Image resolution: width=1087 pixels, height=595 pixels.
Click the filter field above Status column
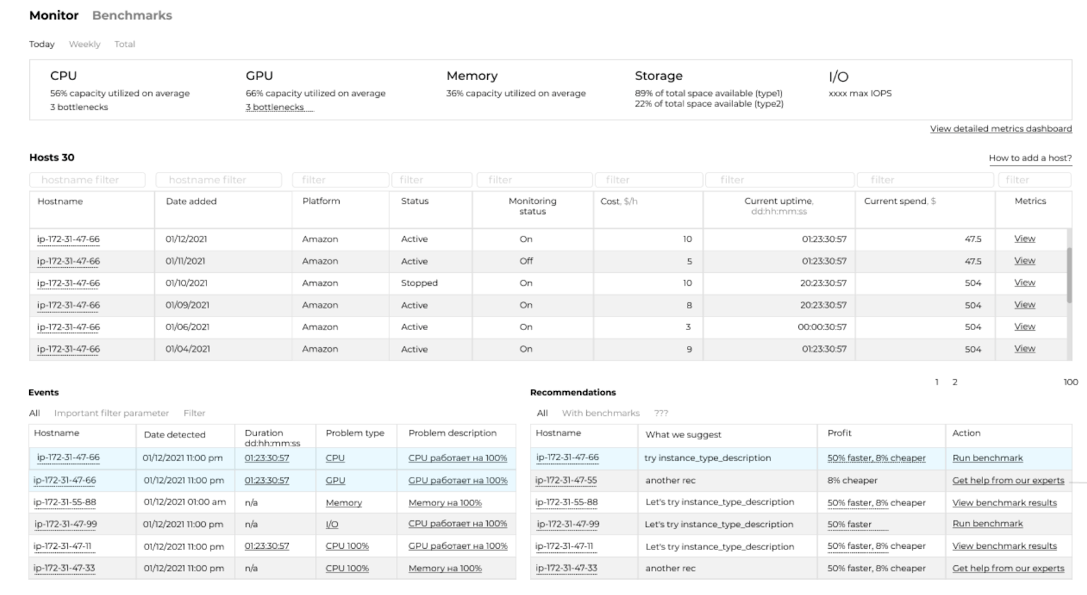[431, 180]
